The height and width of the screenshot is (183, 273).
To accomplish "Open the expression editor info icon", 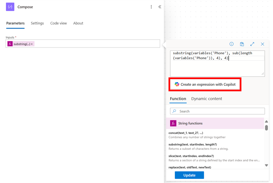I will coord(231,44).
